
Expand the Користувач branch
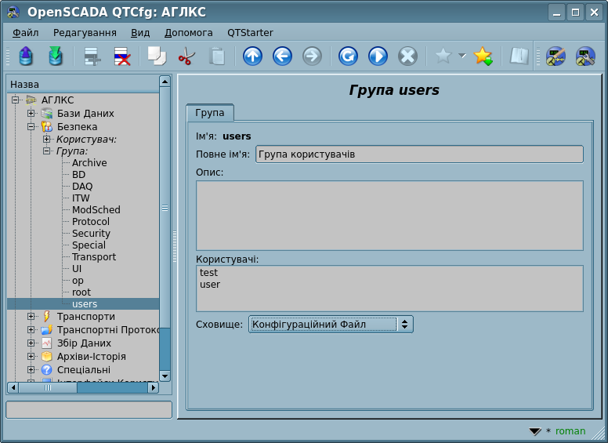46,140
